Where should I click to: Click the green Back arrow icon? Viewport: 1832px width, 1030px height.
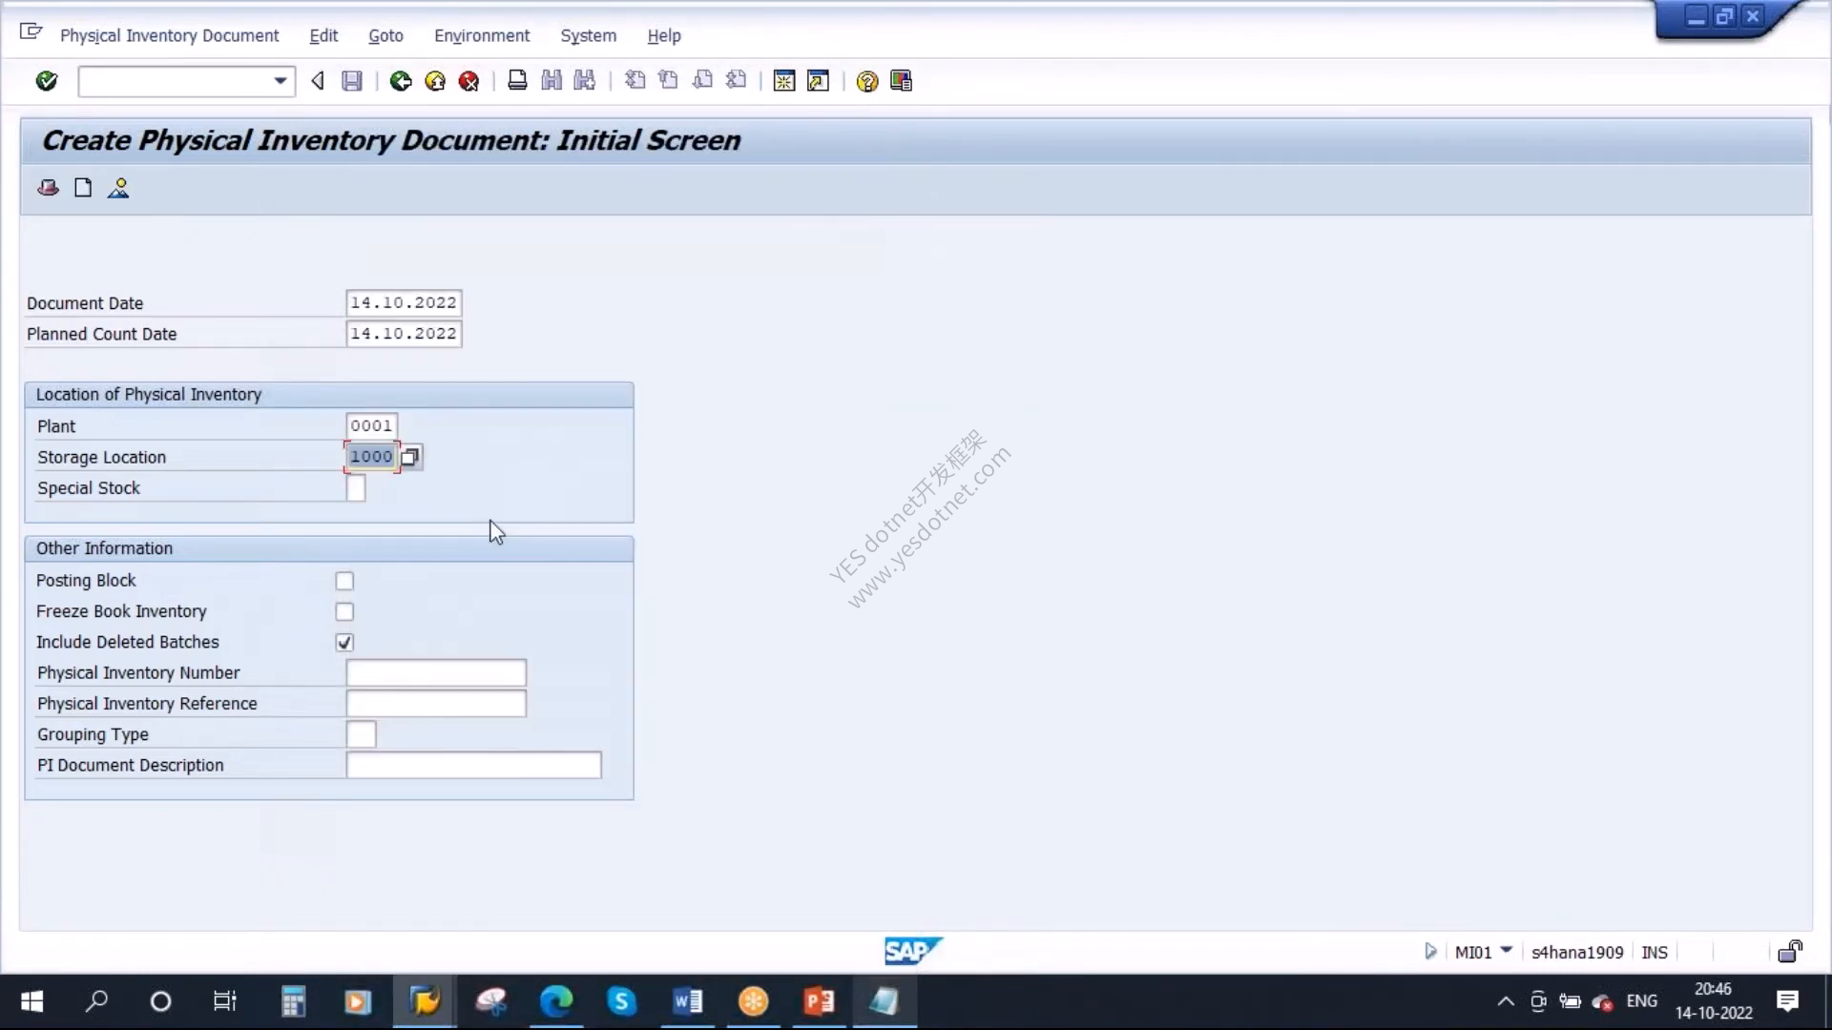(401, 81)
